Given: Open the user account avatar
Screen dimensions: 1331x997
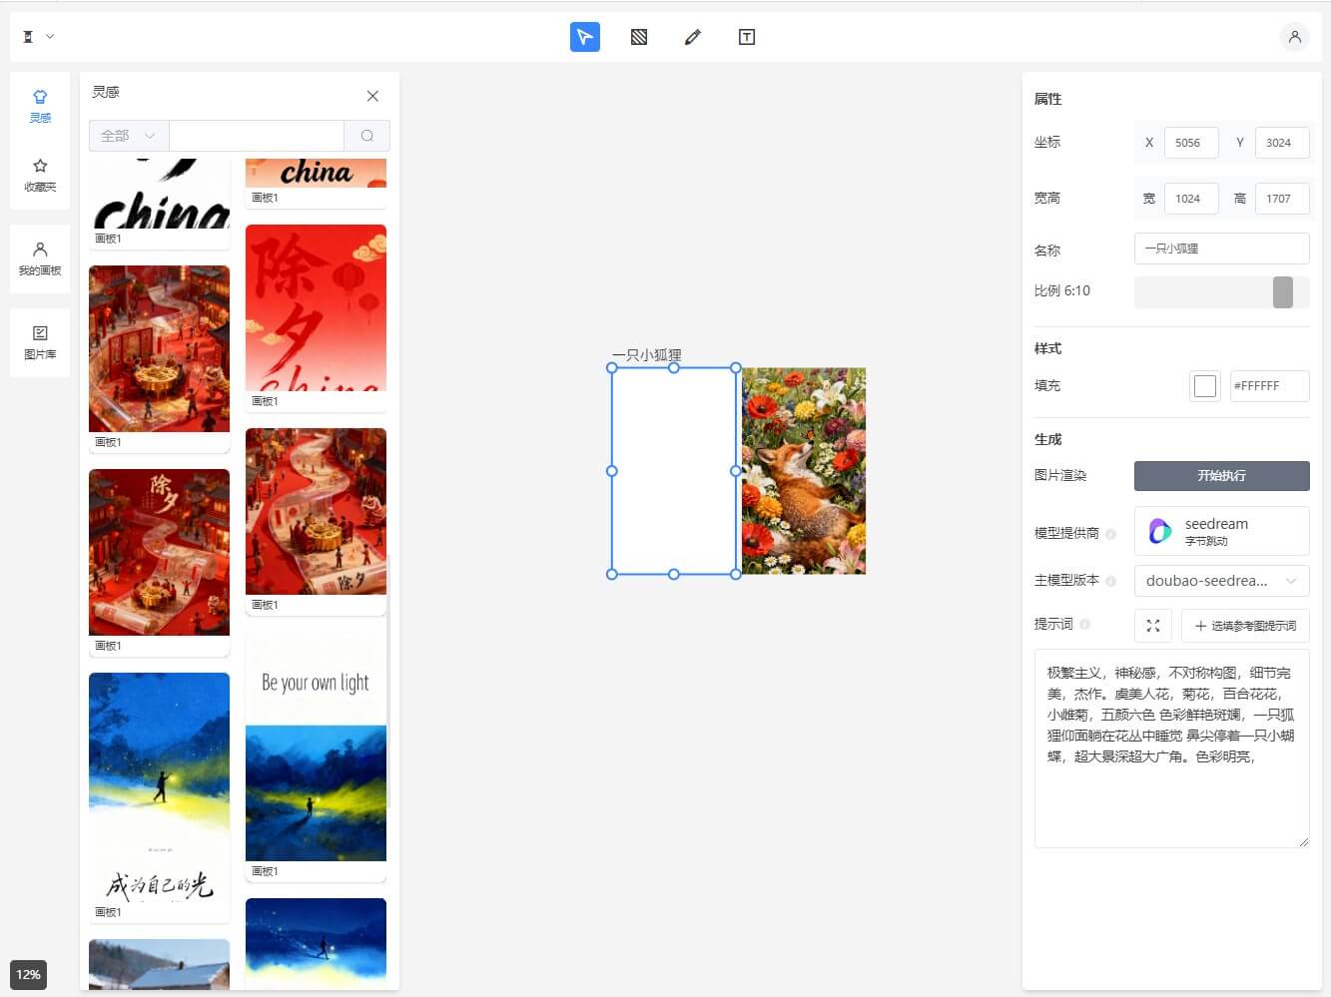Looking at the screenshot, I should 1294,37.
